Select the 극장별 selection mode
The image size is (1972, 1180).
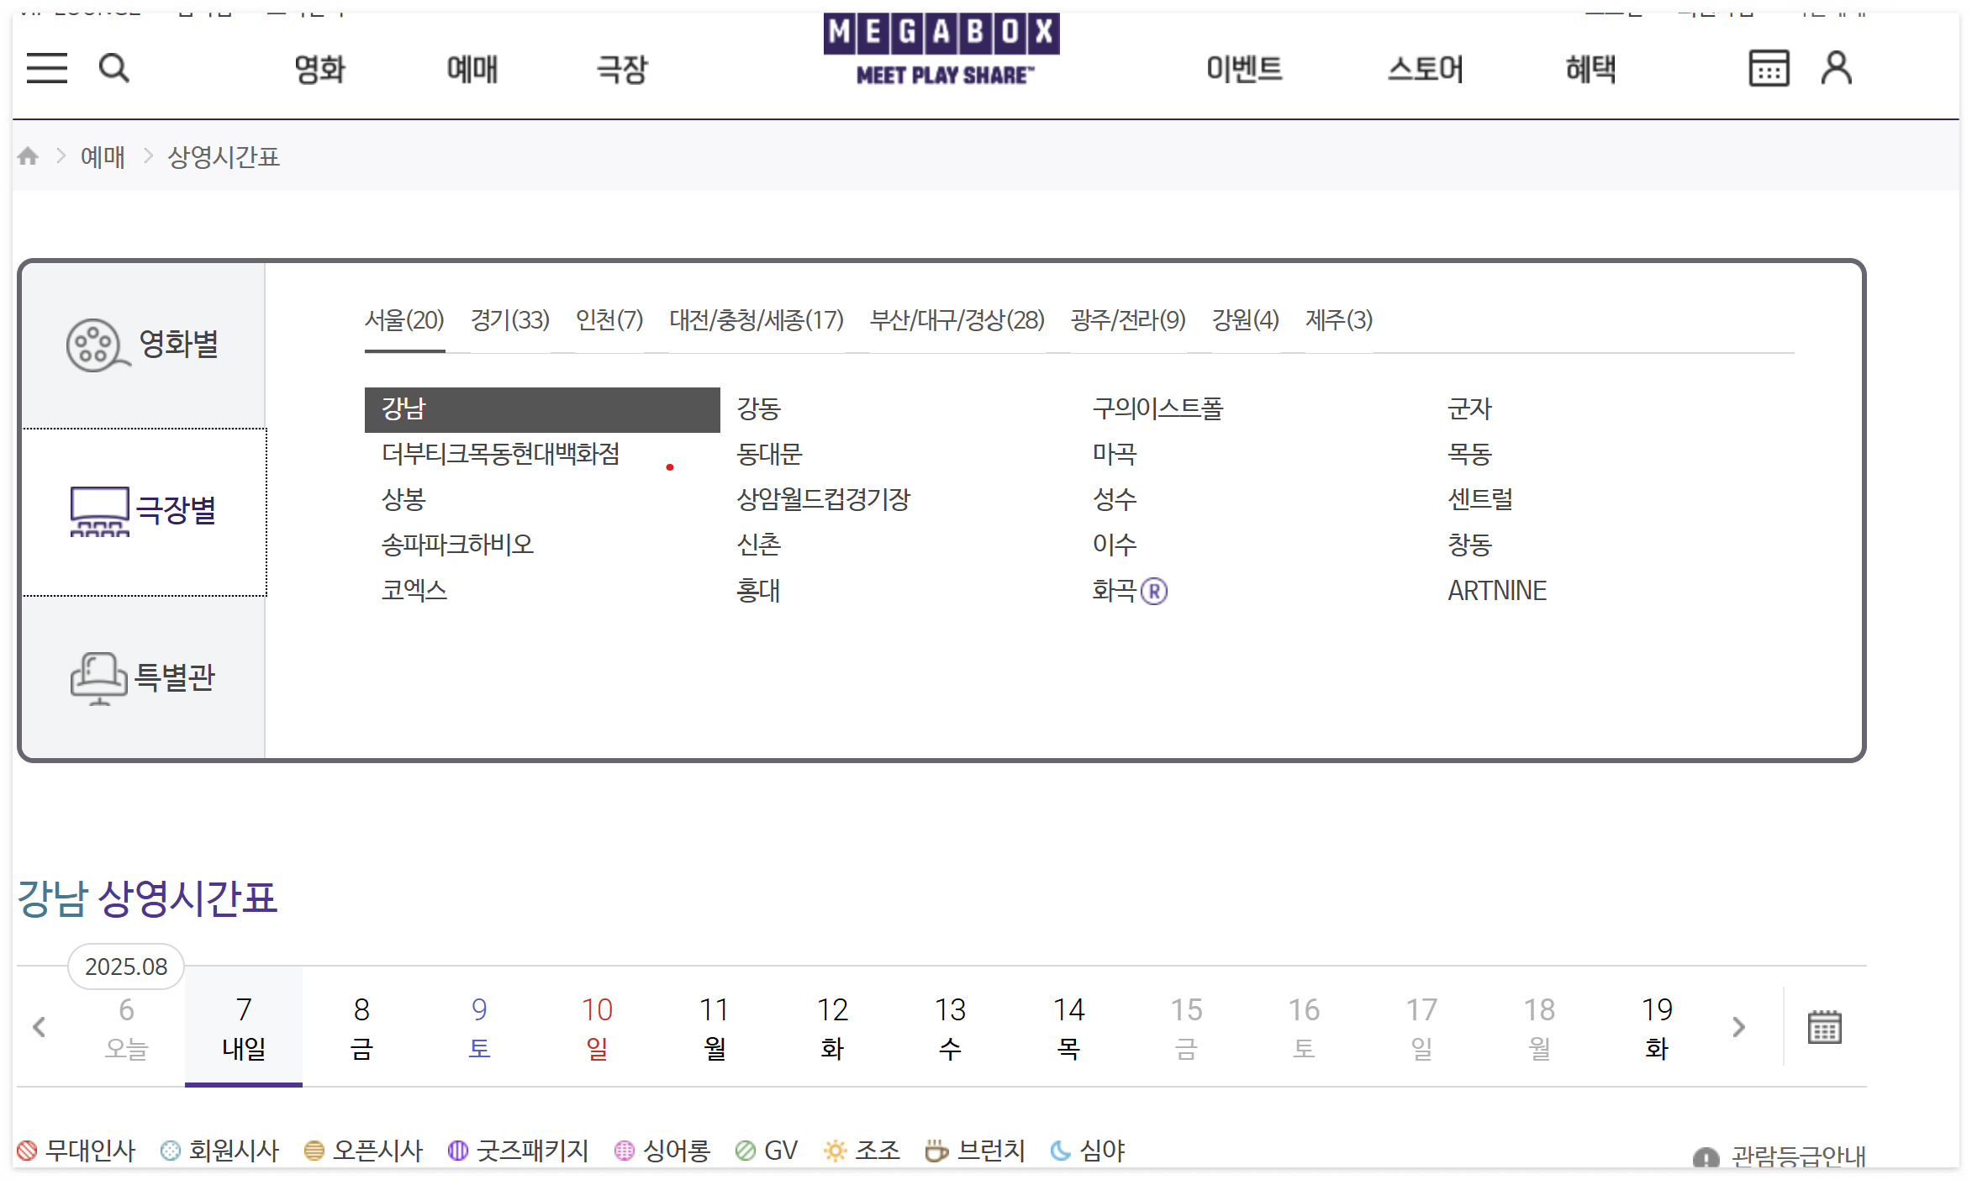(143, 511)
